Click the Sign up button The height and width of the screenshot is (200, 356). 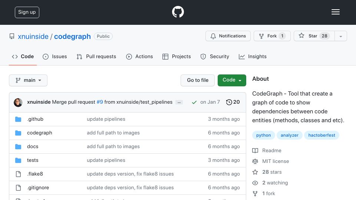(x=27, y=12)
